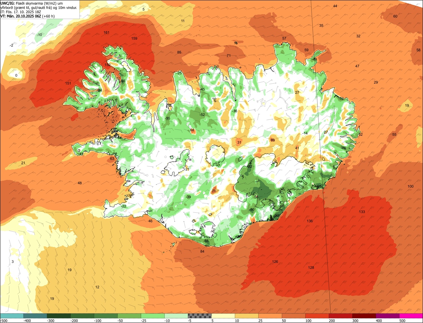Click the map value "29"
The height and width of the screenshot is (323, 423).
pos(376,82)
